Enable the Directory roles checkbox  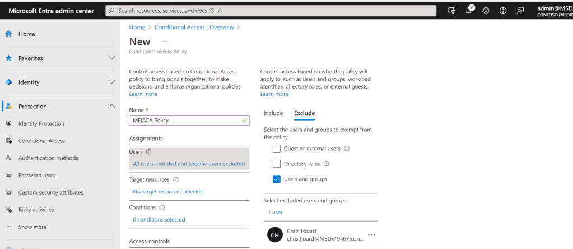pos(277,164)
